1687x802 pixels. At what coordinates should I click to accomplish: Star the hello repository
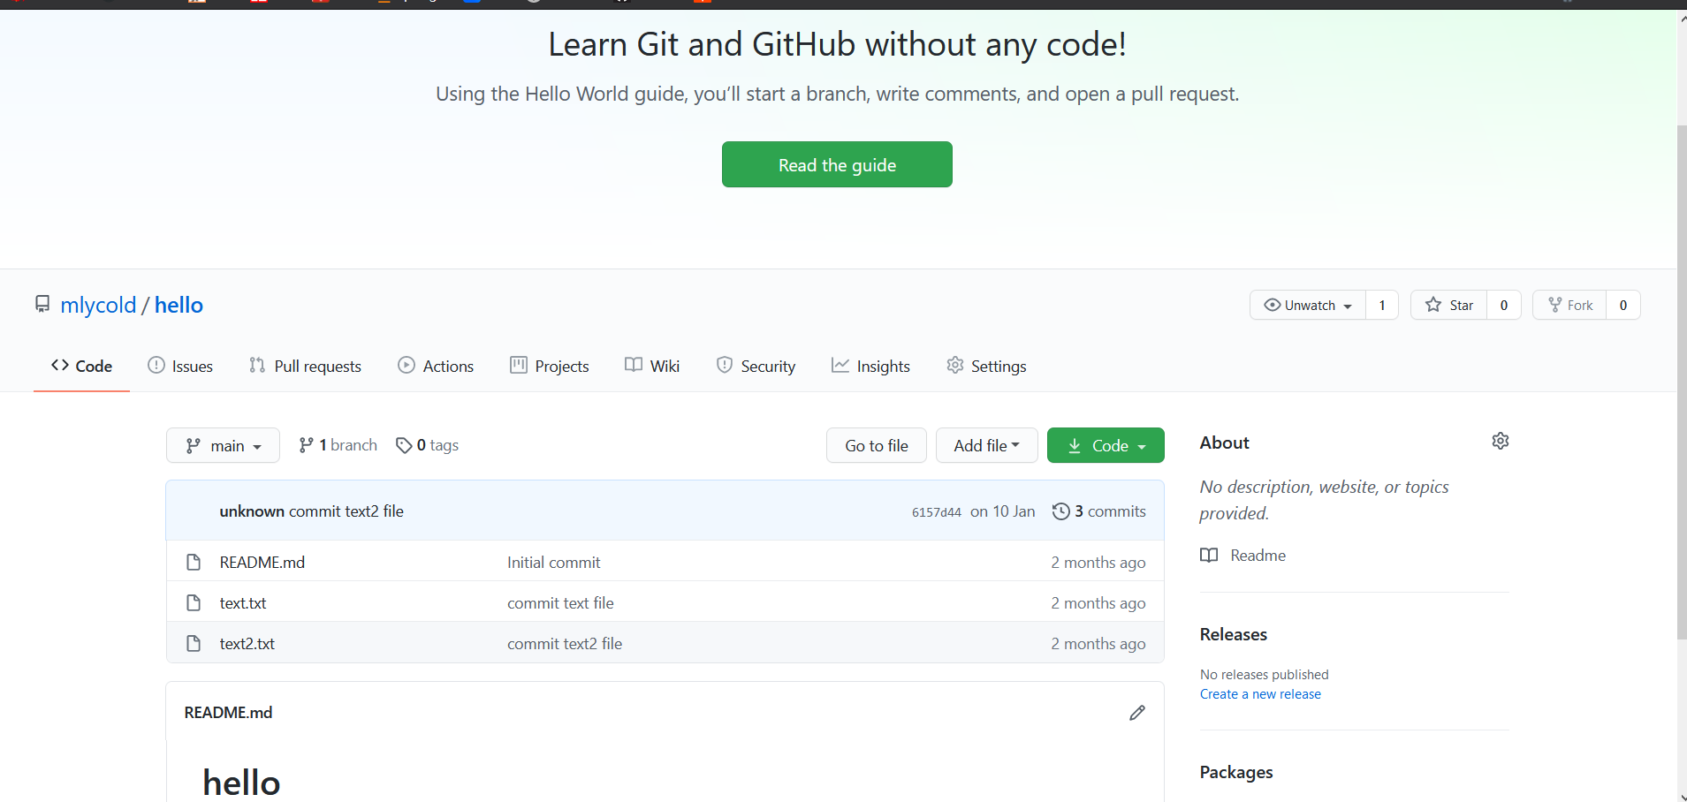click(x=1449, y=305)
